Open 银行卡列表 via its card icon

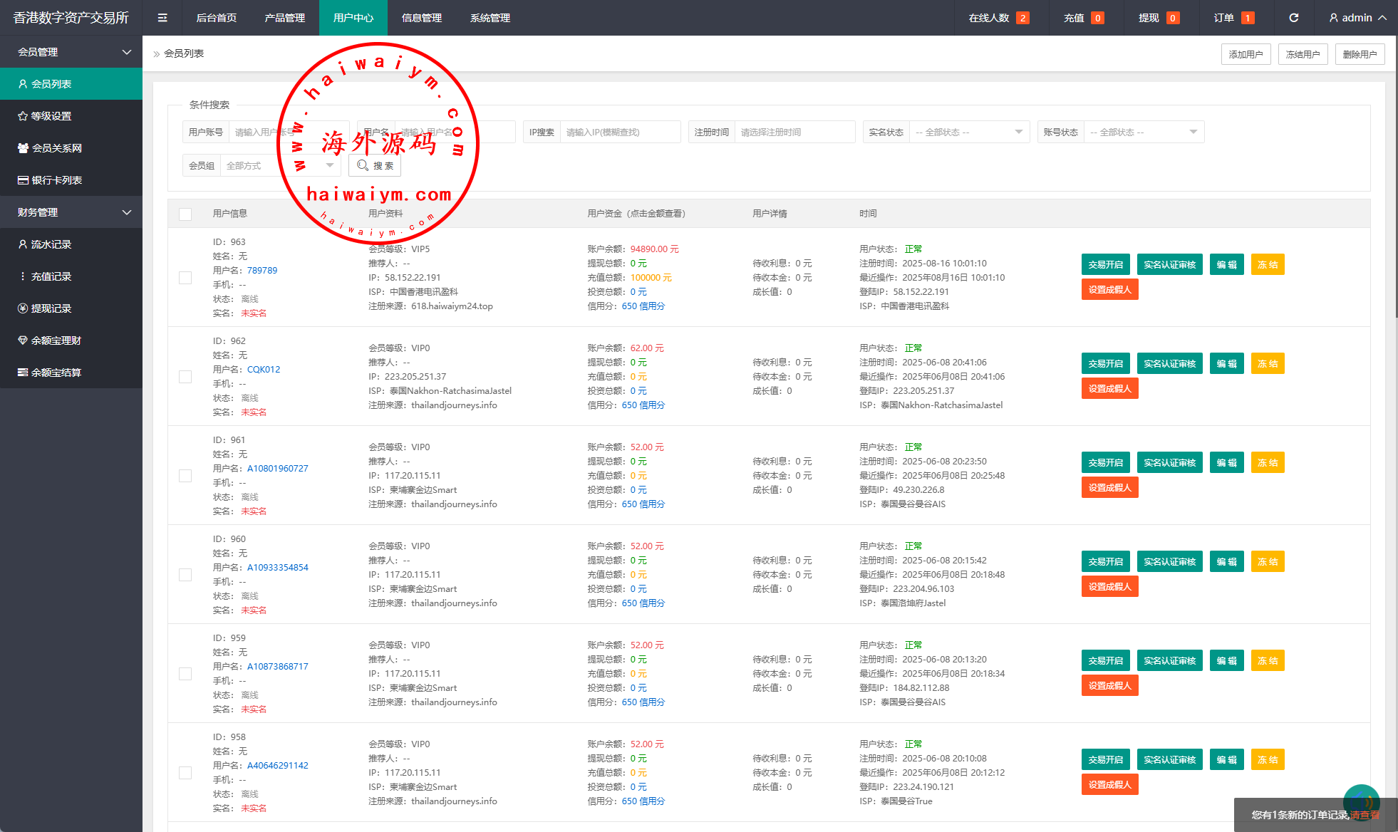(23, 180)
